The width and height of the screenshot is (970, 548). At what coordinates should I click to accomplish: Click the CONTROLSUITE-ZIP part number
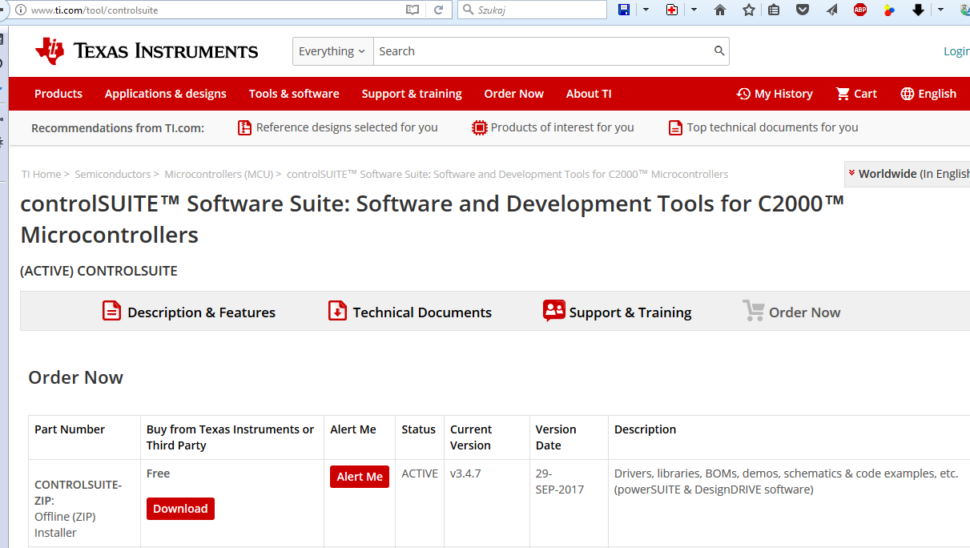78,493
